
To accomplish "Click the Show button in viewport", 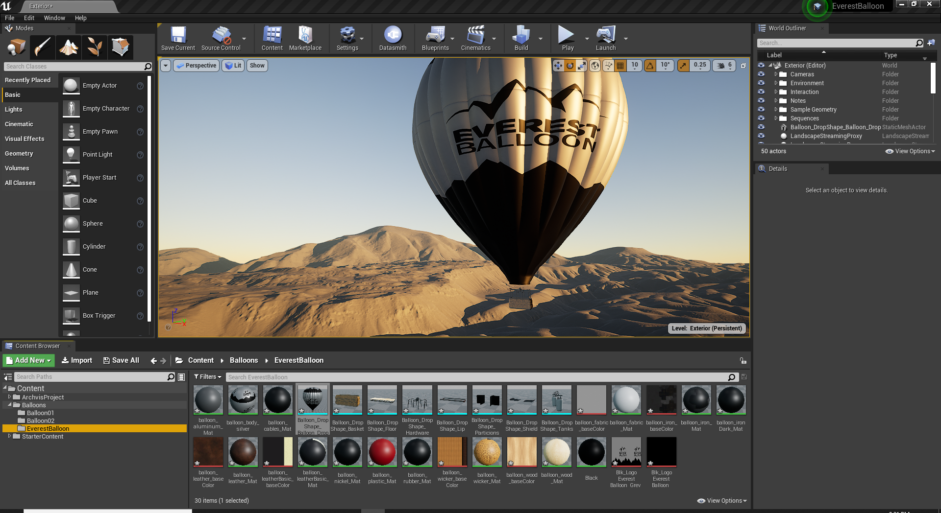I will click(x=257, y=66).
